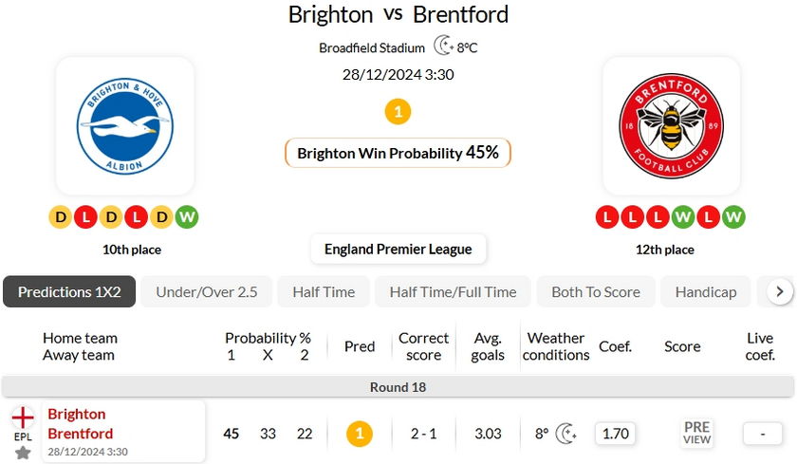Click the orange prediction 1 badge in table

(360, 434)
